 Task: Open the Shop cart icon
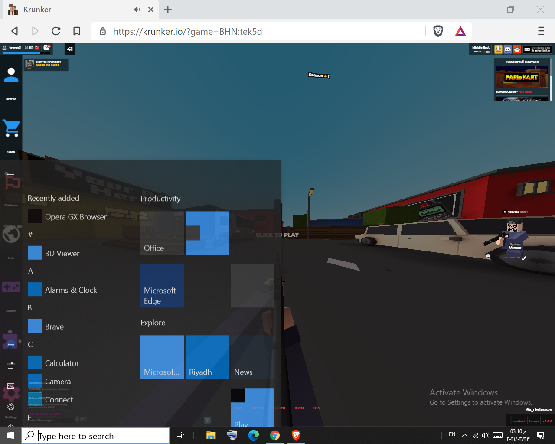point(11,128)
